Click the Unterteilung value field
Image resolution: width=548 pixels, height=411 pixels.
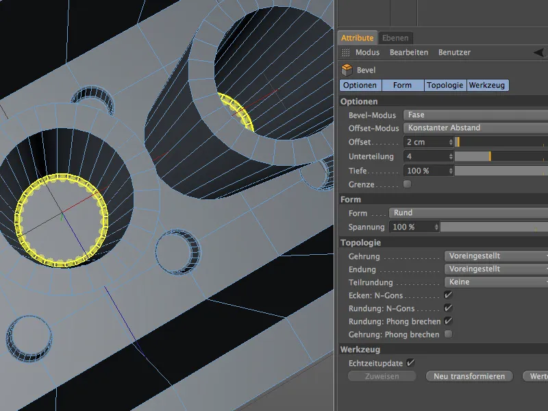(x=425, y=157)
